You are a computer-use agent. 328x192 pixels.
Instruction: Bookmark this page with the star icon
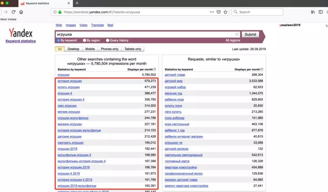click(x=225, y=12)
